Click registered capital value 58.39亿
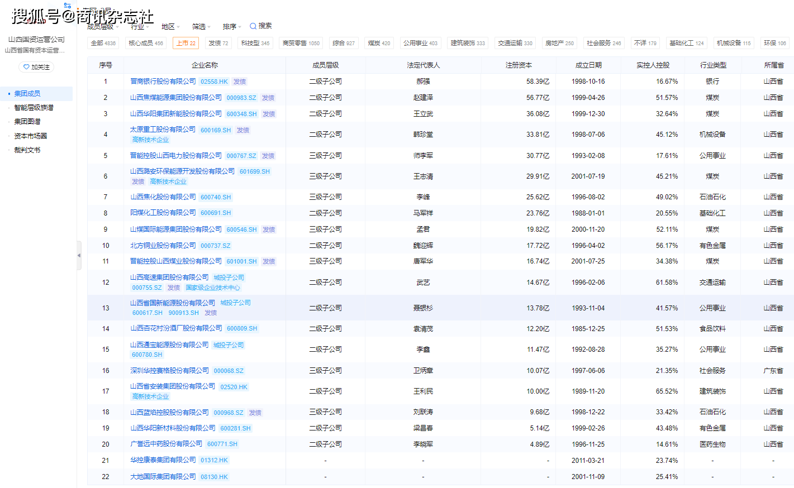 point(538,82)
